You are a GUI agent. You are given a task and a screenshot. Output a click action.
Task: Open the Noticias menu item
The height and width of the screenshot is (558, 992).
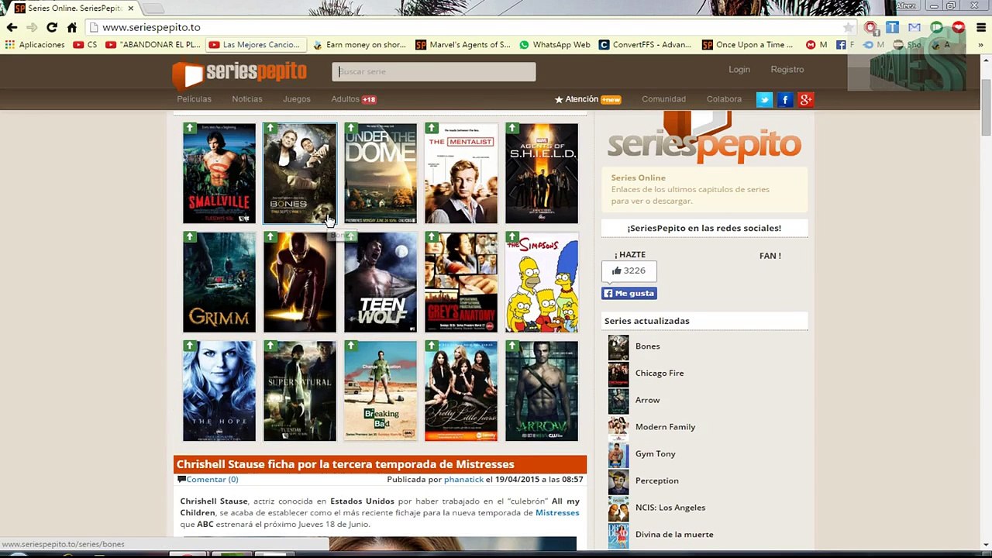click(247, 99)
